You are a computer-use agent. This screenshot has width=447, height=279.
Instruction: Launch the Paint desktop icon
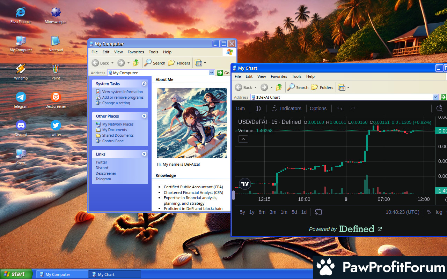pos(56,72)
